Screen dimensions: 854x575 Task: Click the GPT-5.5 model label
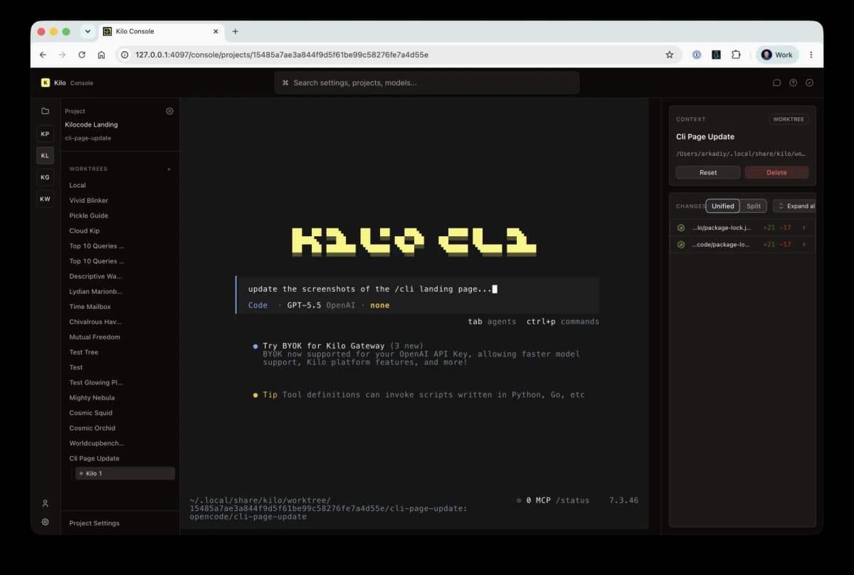(305, 305)
